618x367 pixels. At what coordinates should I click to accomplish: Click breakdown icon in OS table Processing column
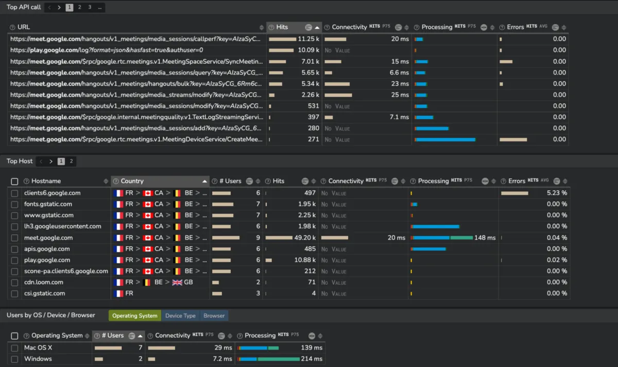(312, 336)
